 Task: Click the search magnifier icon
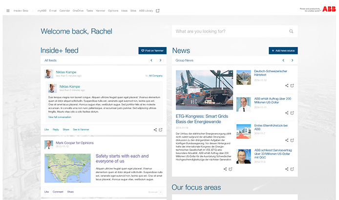pos(291,31)
